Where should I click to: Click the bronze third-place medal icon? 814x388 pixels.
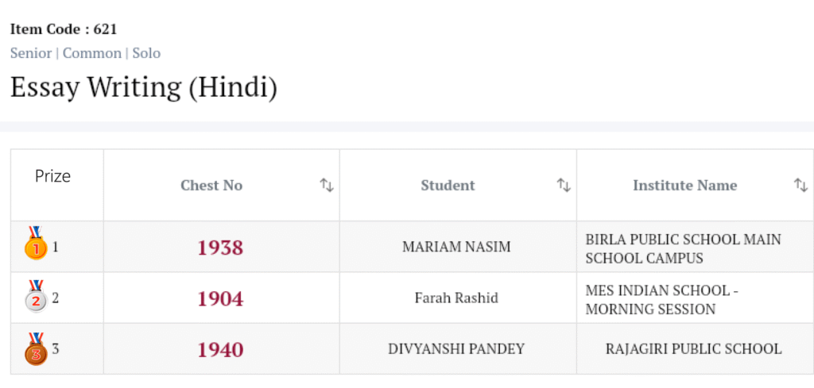click(36, 349)
